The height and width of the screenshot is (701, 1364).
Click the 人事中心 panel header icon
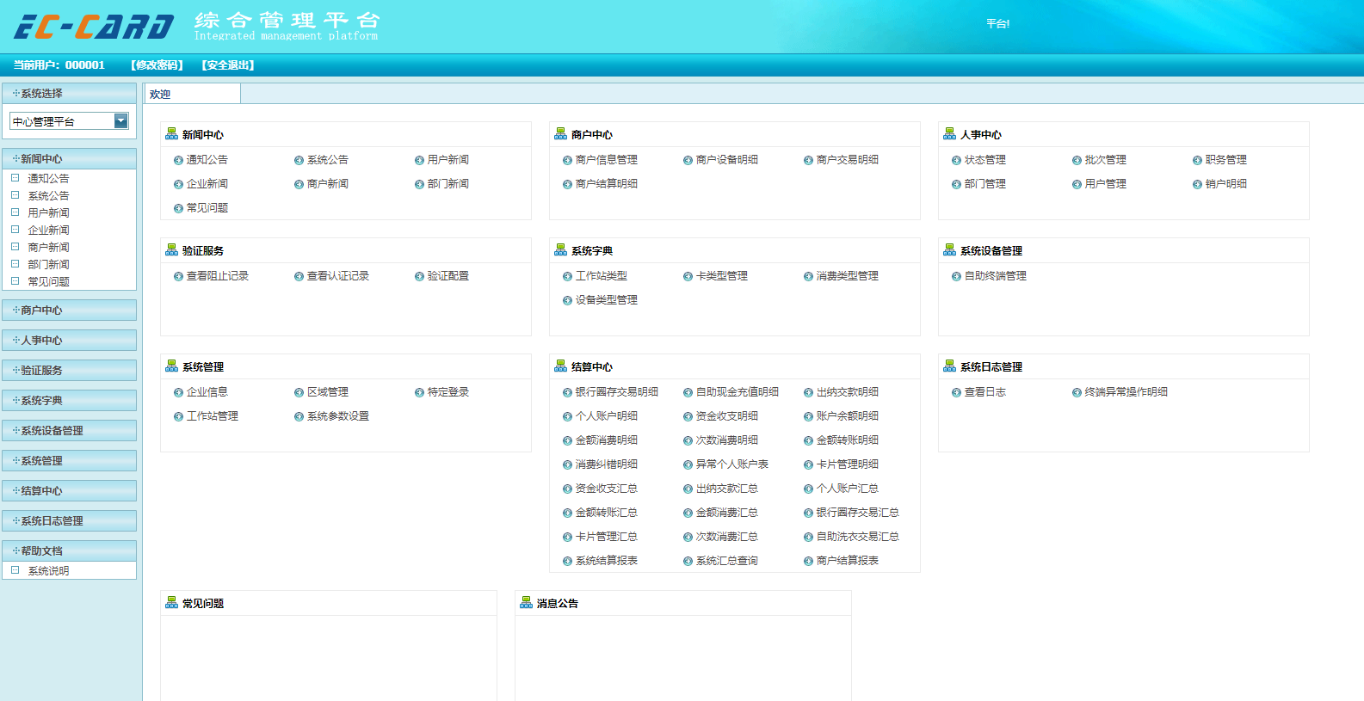click(x=950, y=134)
